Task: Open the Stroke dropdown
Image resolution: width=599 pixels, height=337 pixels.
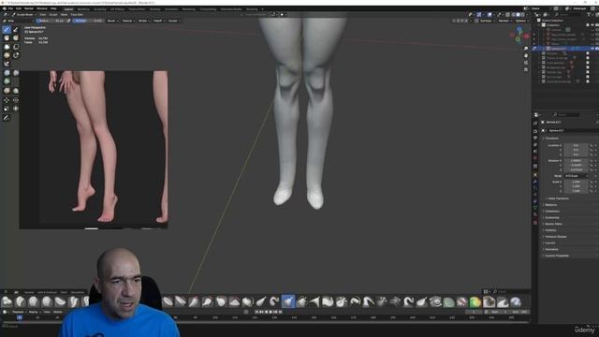Action: click(143, 21)
